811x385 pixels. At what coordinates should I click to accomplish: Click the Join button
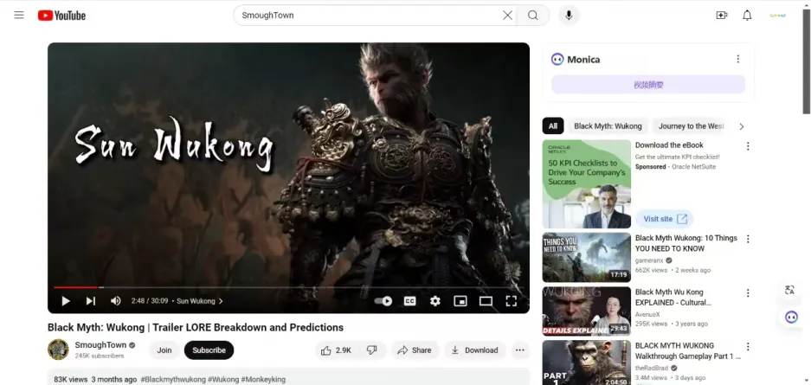coord(164,350)
